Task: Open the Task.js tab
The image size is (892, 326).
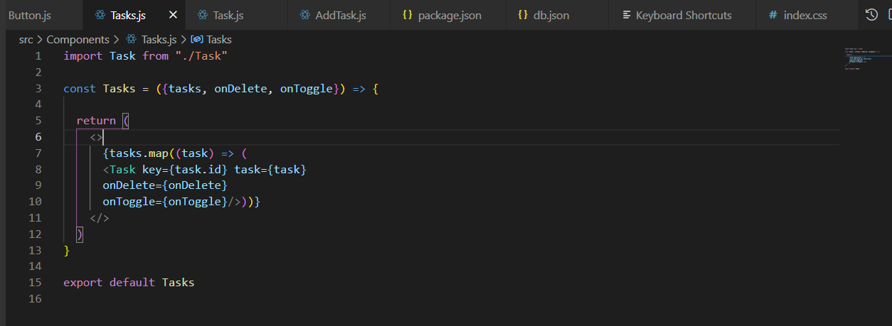Action: [x=228, y=15]
